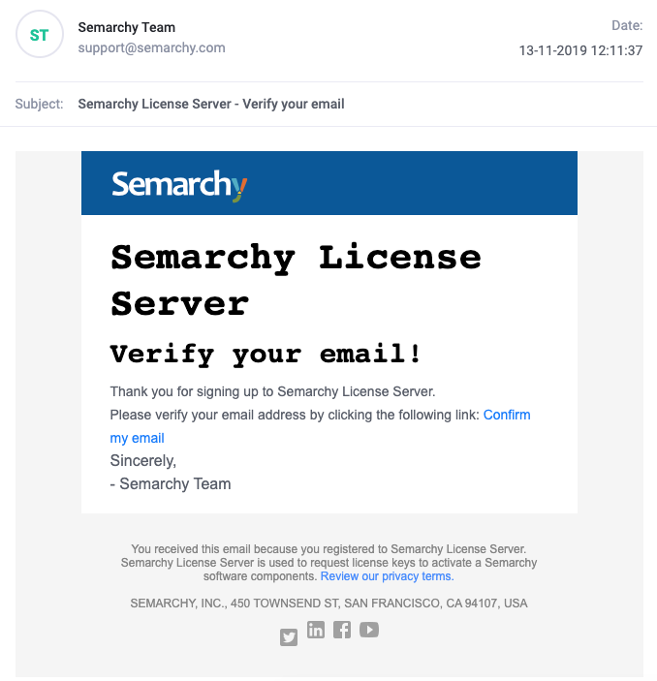Click the 'Verify your email!' heading

point(266,354)
